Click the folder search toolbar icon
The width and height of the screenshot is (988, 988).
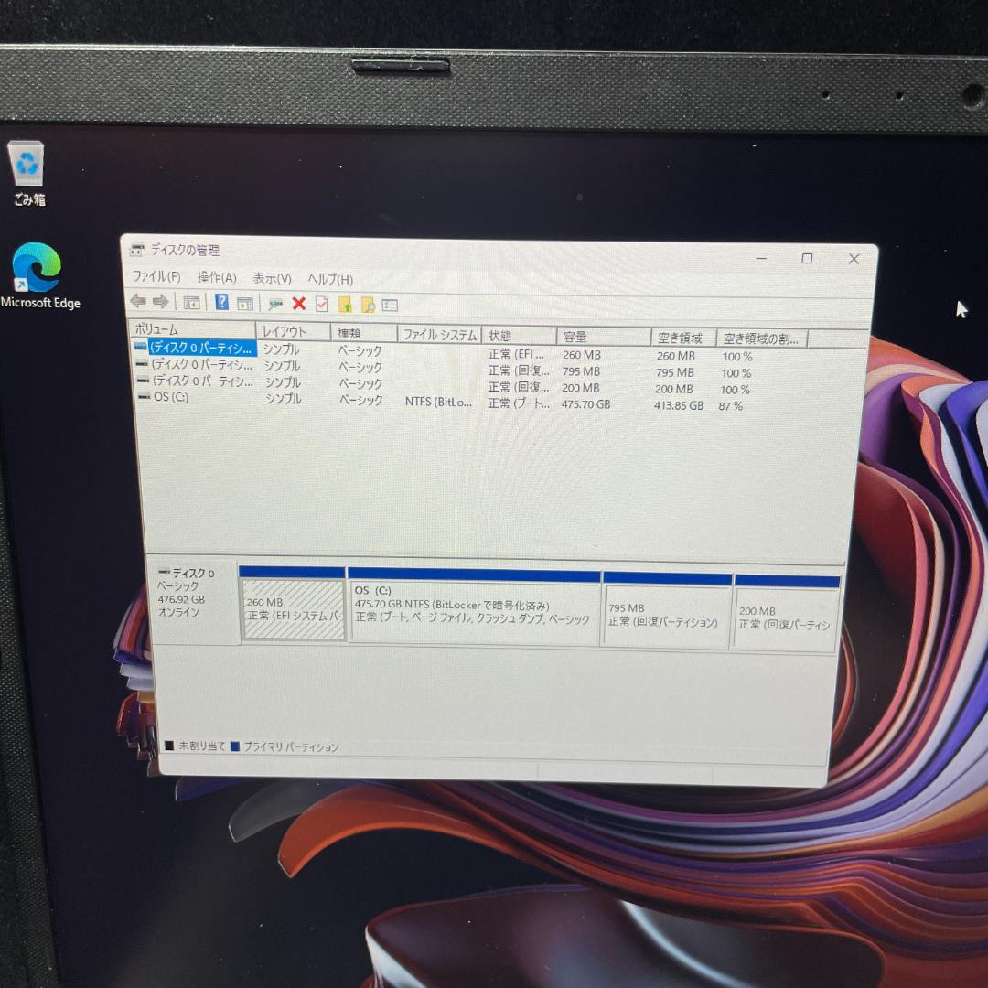370,303
